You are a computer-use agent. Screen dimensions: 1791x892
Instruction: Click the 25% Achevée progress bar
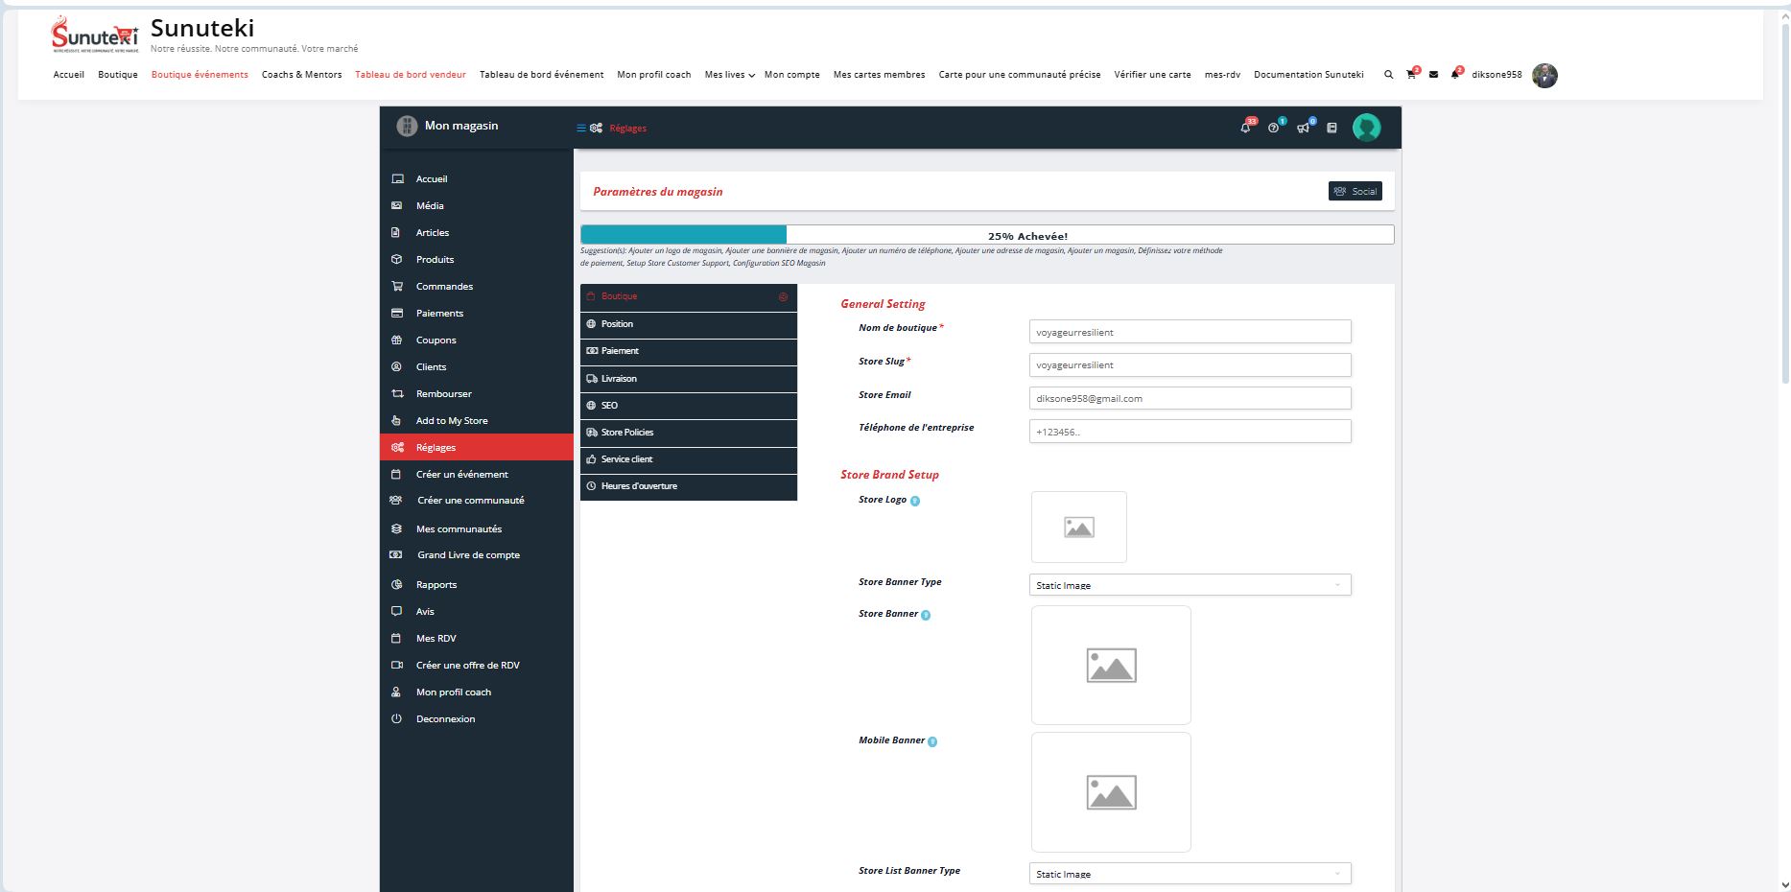click(x=986, y=235)
